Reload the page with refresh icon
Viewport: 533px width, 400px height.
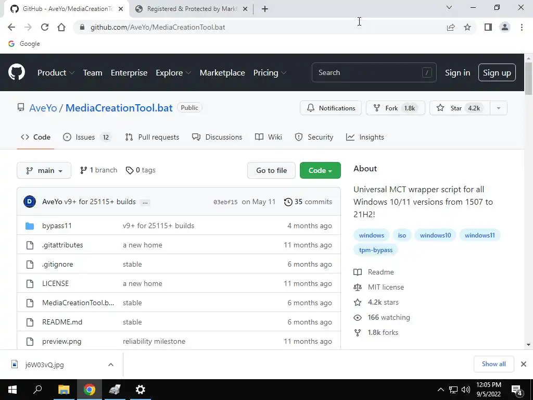click(45, 27)
